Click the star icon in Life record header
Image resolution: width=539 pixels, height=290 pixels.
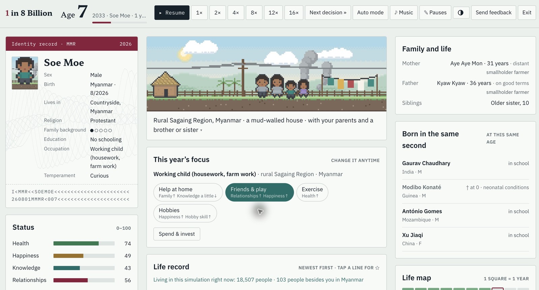click(x=377, y=268)
